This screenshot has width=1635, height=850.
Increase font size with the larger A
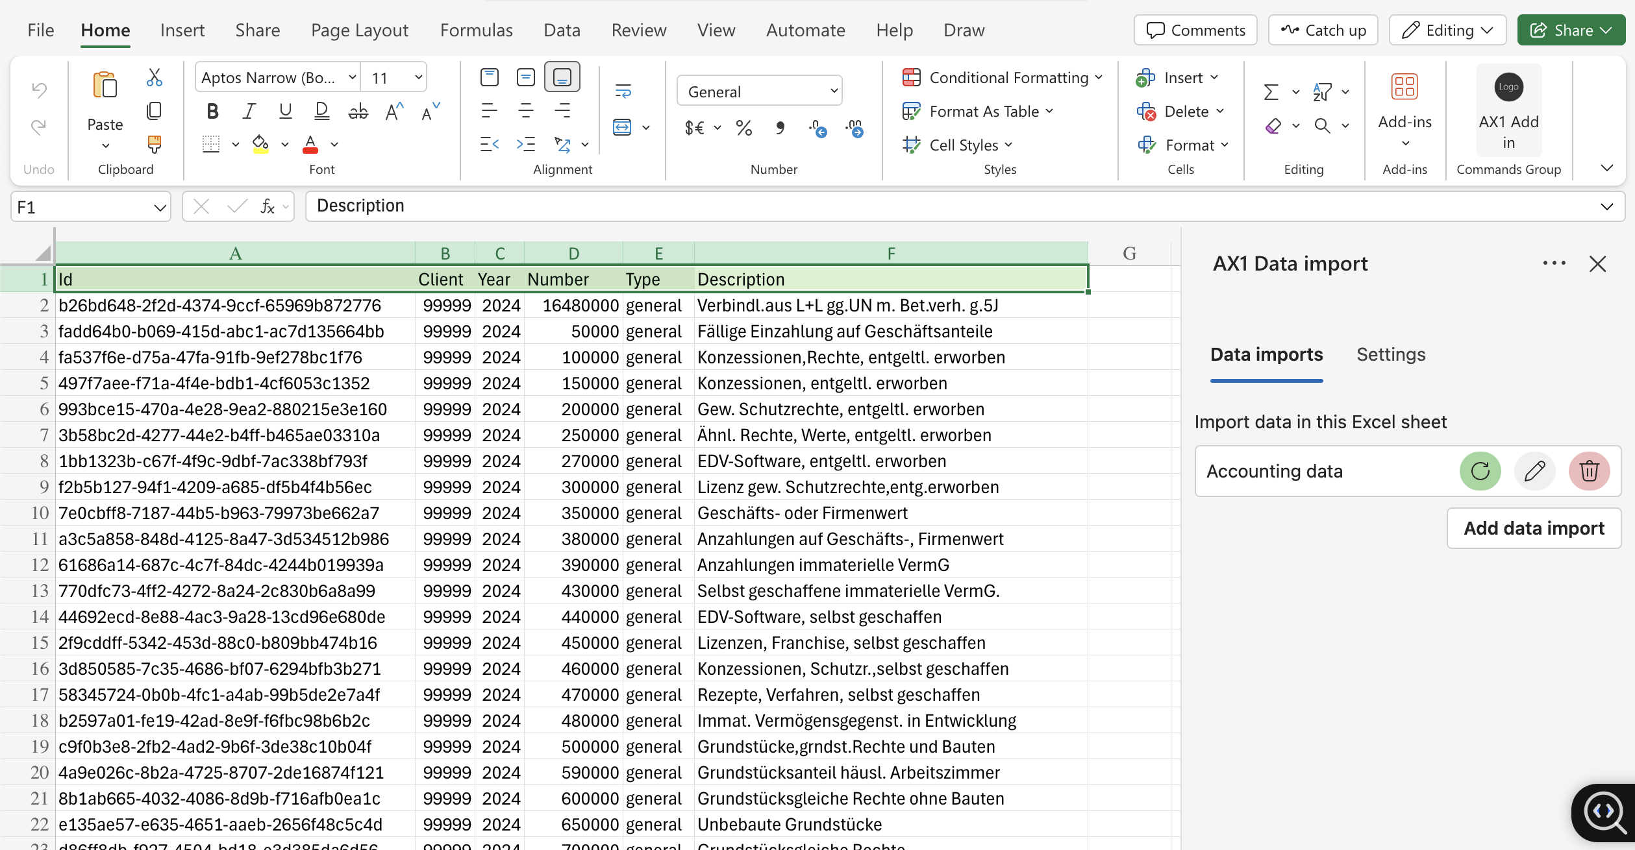point(394,112)
